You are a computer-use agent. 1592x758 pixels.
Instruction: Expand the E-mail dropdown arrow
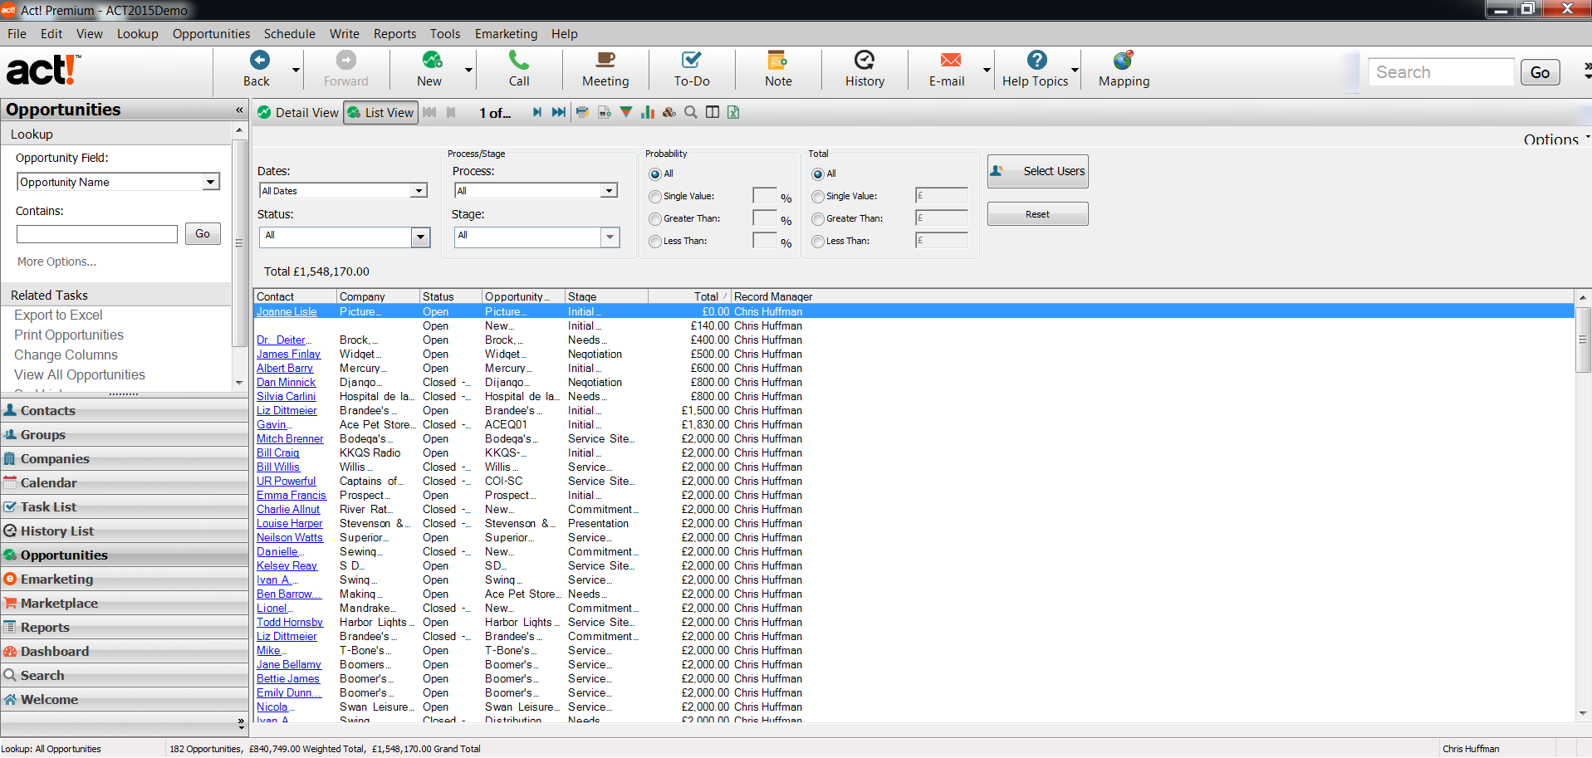tap(987, 70)
